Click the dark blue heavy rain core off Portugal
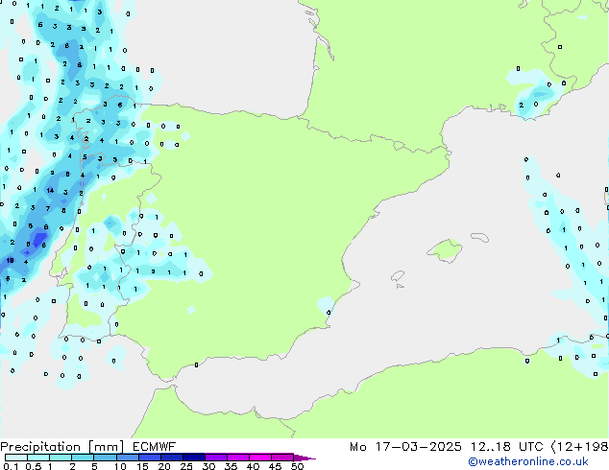The width and height of the screenshot is (609, 470). point(38,239)
